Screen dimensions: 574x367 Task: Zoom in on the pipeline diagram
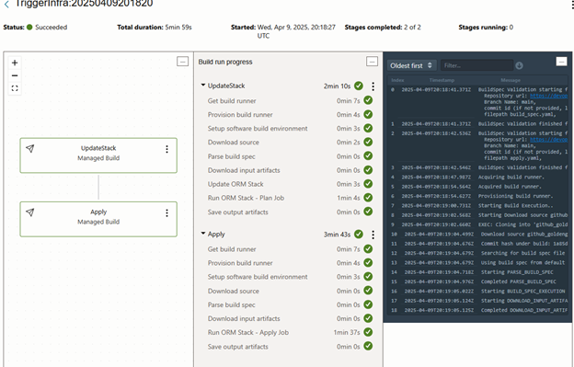(15, 63)
